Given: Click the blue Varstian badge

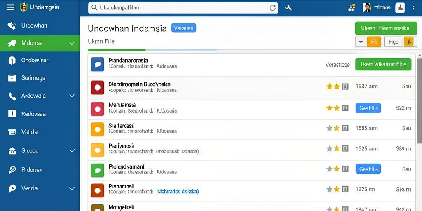Looking at the screenshot, I should (184, 28).
